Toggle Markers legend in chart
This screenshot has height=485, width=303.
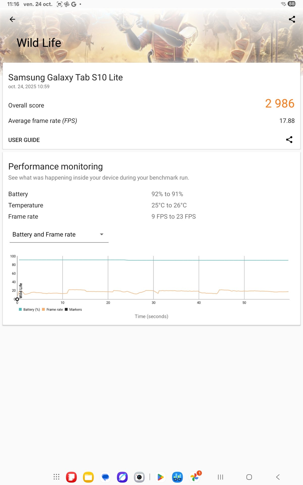73,309
